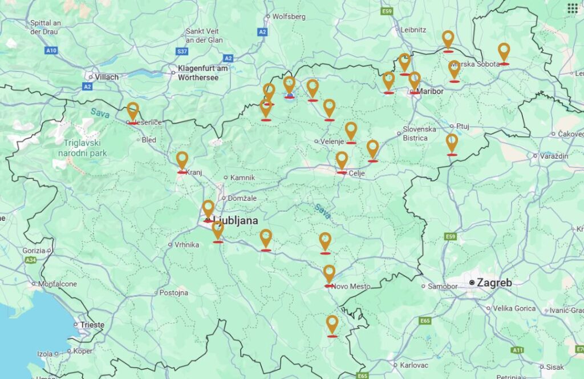
Task: Select the Triglavski narodni park label
Action: pyautogui.click(x=82, y=148)
